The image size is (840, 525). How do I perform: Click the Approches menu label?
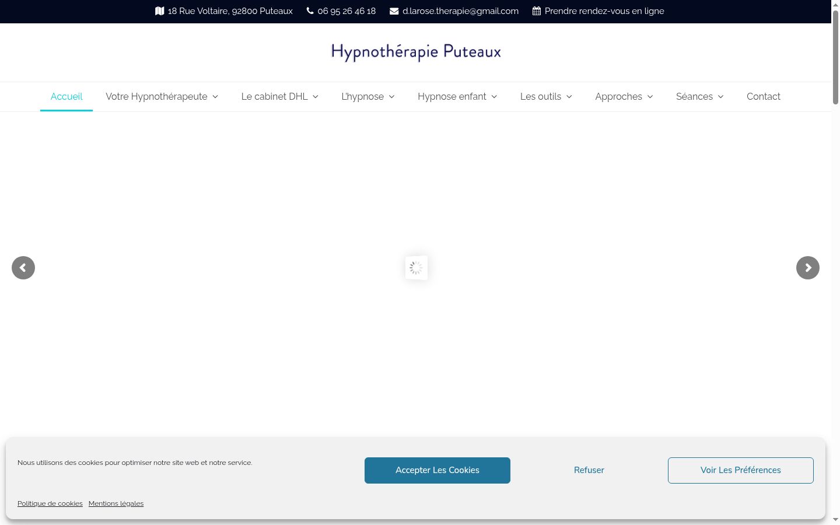[618, 97]
